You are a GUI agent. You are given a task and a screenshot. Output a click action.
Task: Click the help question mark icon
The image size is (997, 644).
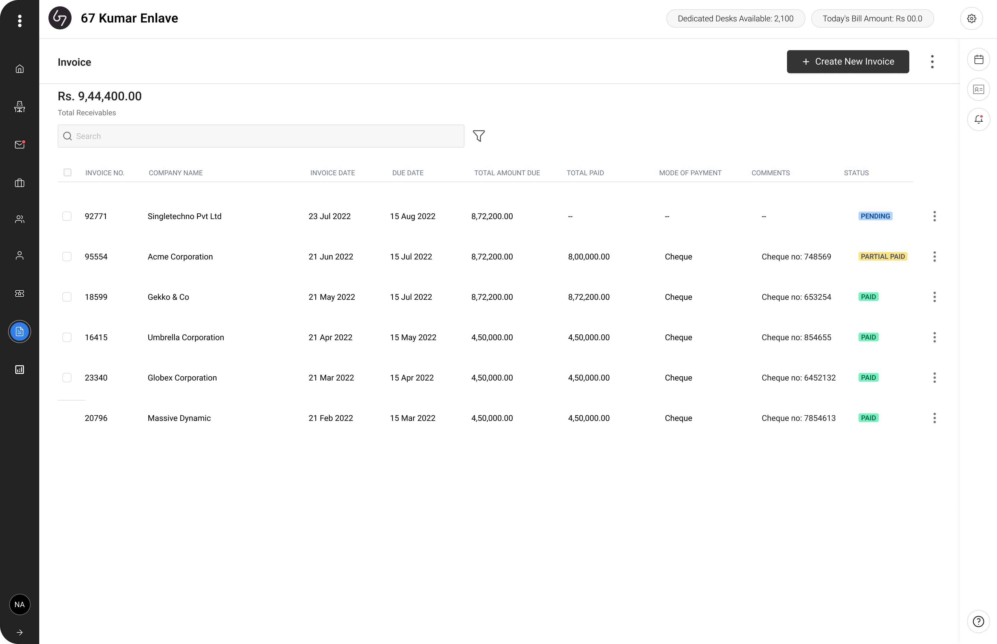[978, 622]
